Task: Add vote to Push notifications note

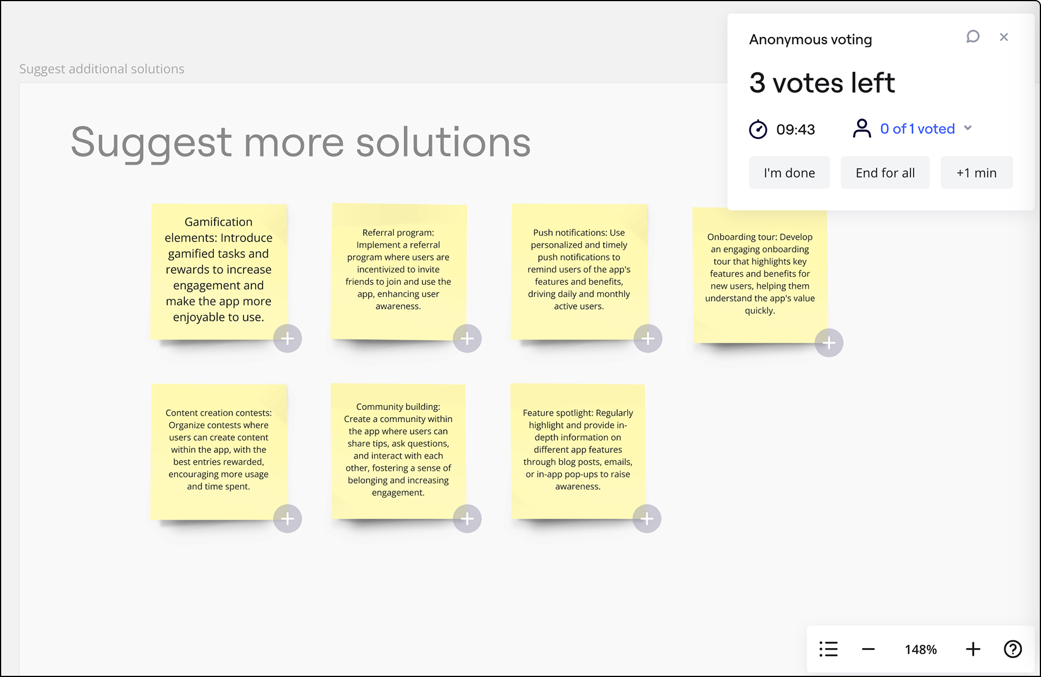Action: 648,338
